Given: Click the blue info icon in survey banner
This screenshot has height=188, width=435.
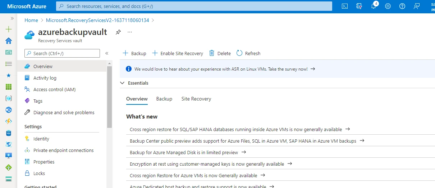Looking at the screenshot, I should pos(129,69).
